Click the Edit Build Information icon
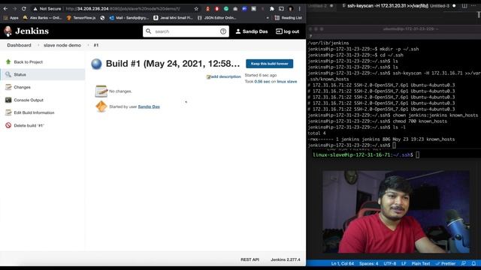The image size is (481, 270). (8, 112)
